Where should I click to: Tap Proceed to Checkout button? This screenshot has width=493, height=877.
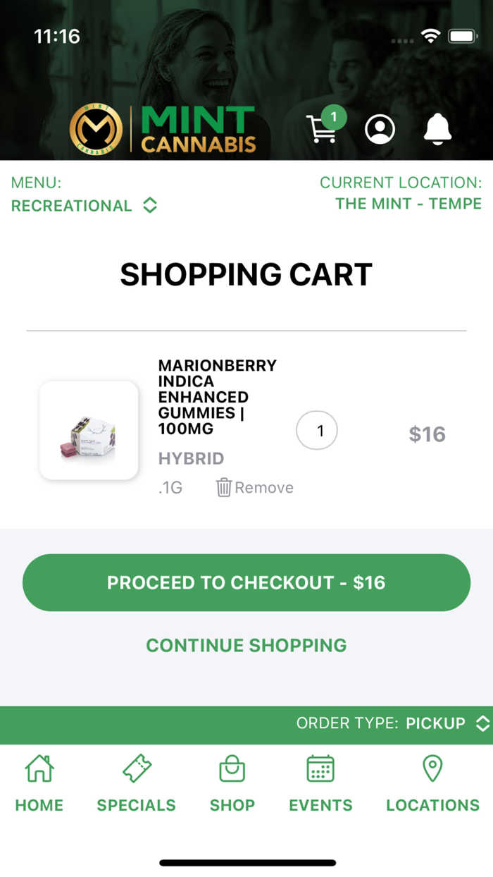pyautogui.click(x=246, y=582)
